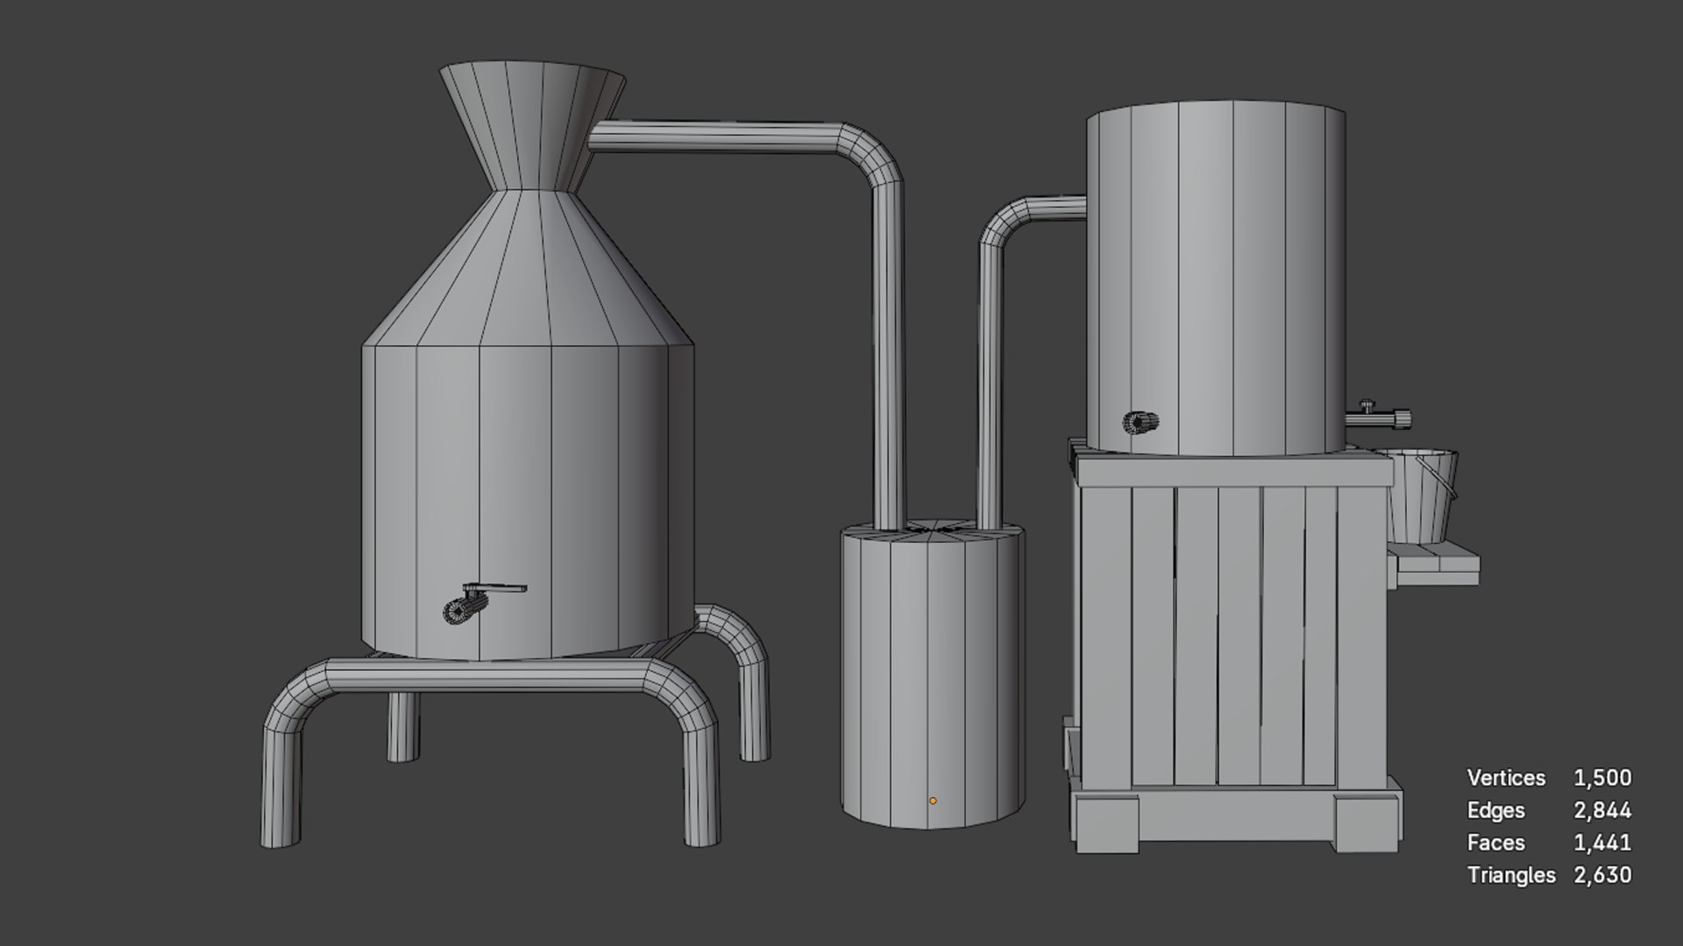Select the round spigot on the tall barrel
Image resolution: width=1683 pixels, height=946 pixels.
tap(1140, 422)
